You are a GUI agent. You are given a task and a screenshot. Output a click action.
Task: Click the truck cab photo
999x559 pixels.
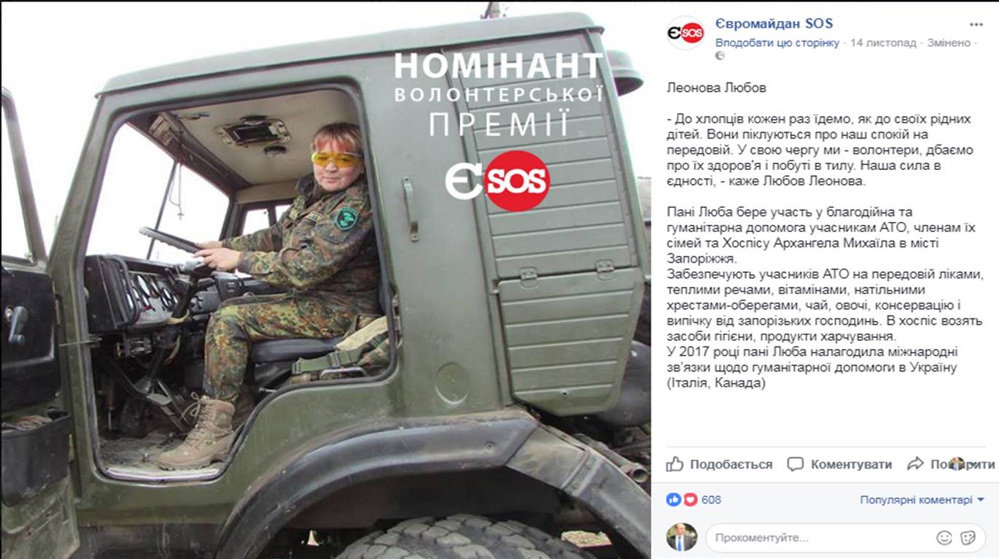pos(326,279)
